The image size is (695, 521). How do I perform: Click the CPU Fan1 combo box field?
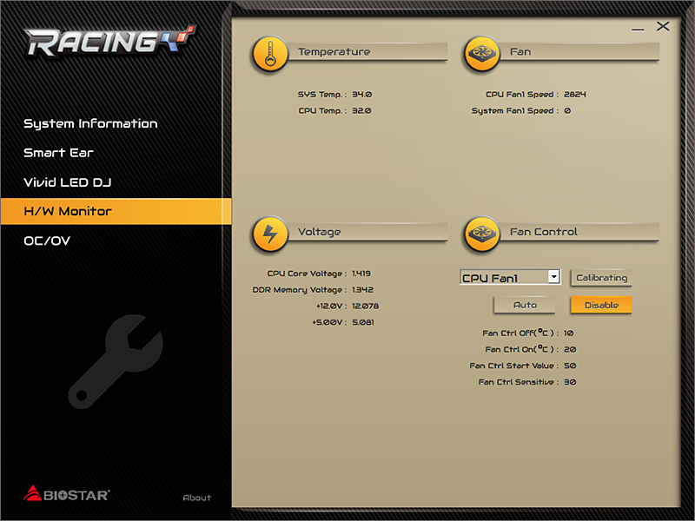click(504, 277)
